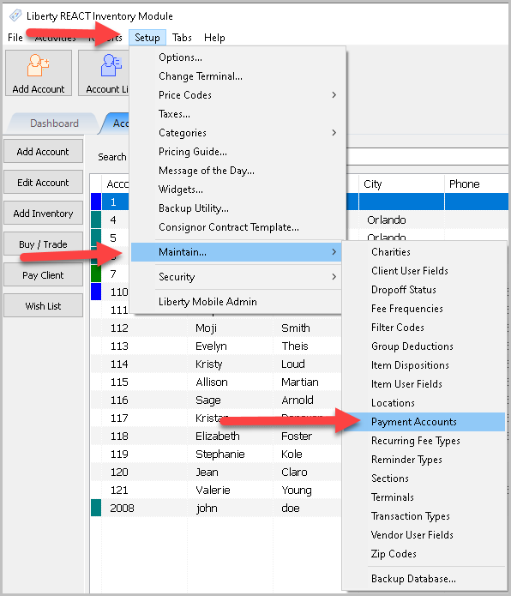
Task: Select Vendor User Fields
Action: [424, 535]
